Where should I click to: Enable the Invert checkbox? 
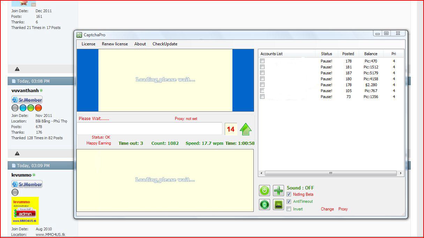click(x=289, y=209)
